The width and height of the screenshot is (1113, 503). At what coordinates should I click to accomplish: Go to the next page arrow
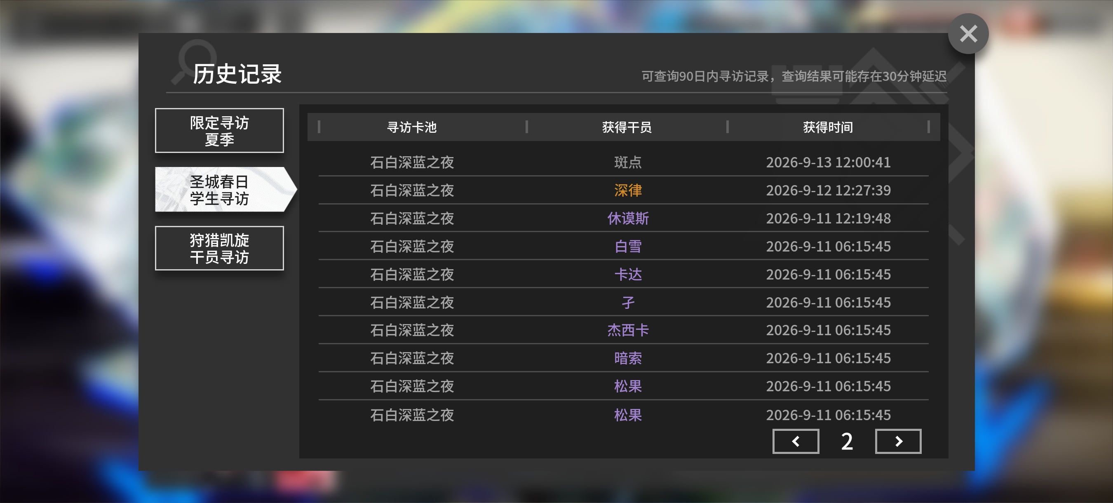pyautogui.click(x=898, y=441)
